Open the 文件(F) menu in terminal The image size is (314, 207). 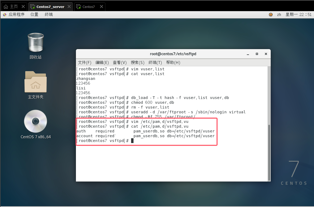pos(85,62)
